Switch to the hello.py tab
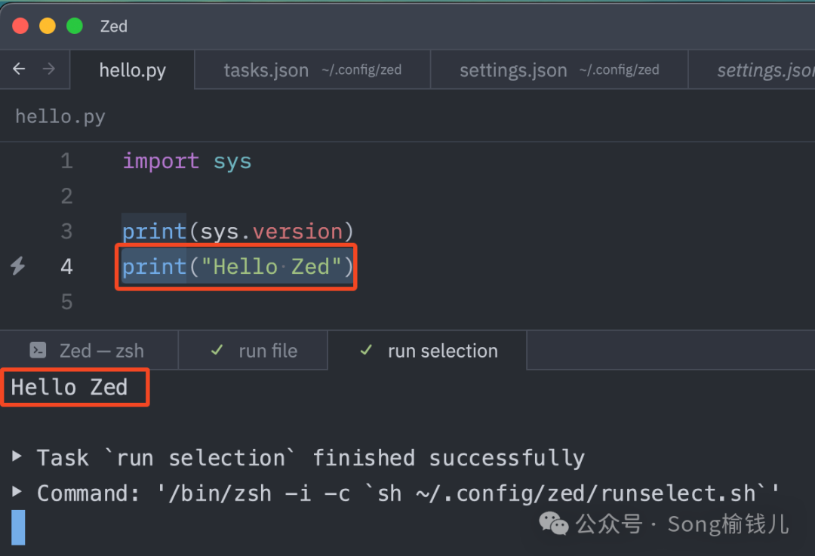Viewport: 815px width, 556px height. [x=133, y=69]
